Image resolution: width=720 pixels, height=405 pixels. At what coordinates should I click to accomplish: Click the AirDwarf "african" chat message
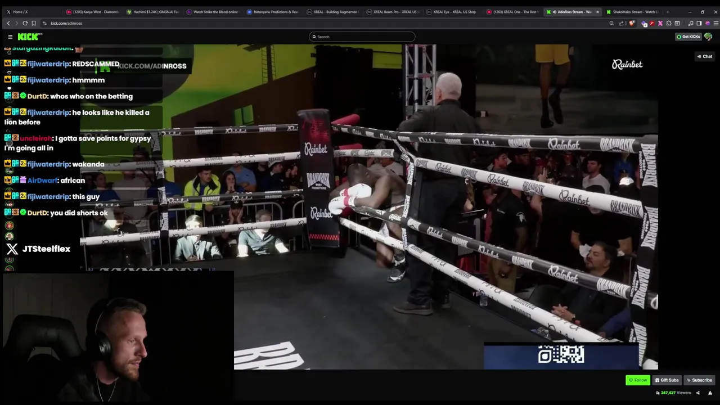(x=45, y=181)
